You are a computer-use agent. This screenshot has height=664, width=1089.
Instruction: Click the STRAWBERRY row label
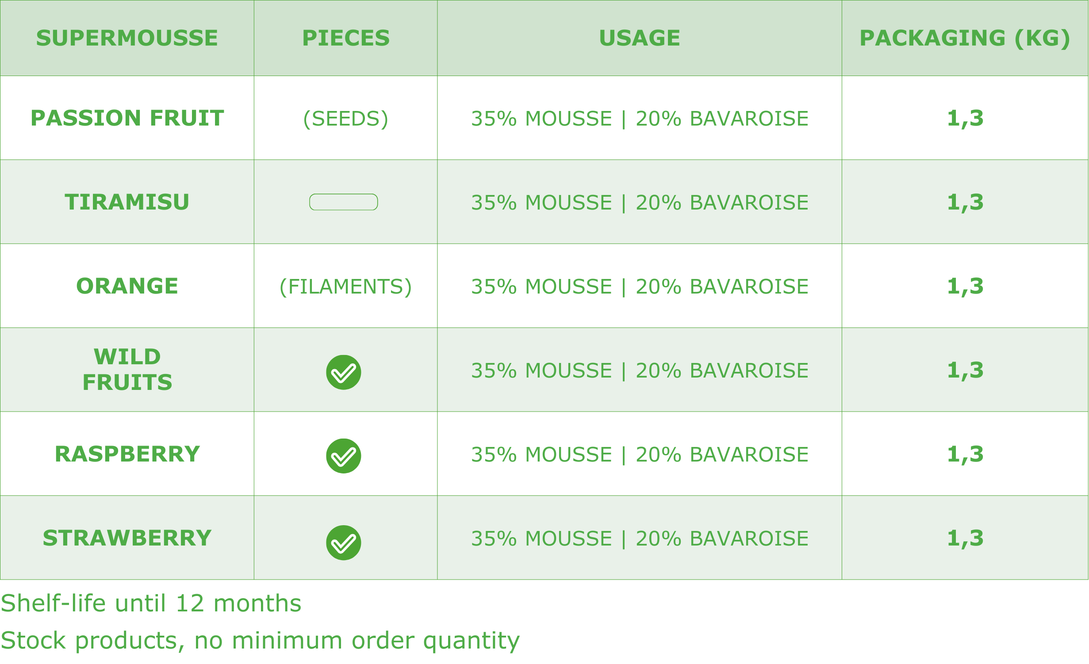pyautogui.click(x=127, y=538)
